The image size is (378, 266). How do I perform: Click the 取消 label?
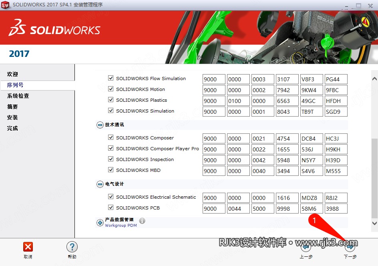coord(28,257)
